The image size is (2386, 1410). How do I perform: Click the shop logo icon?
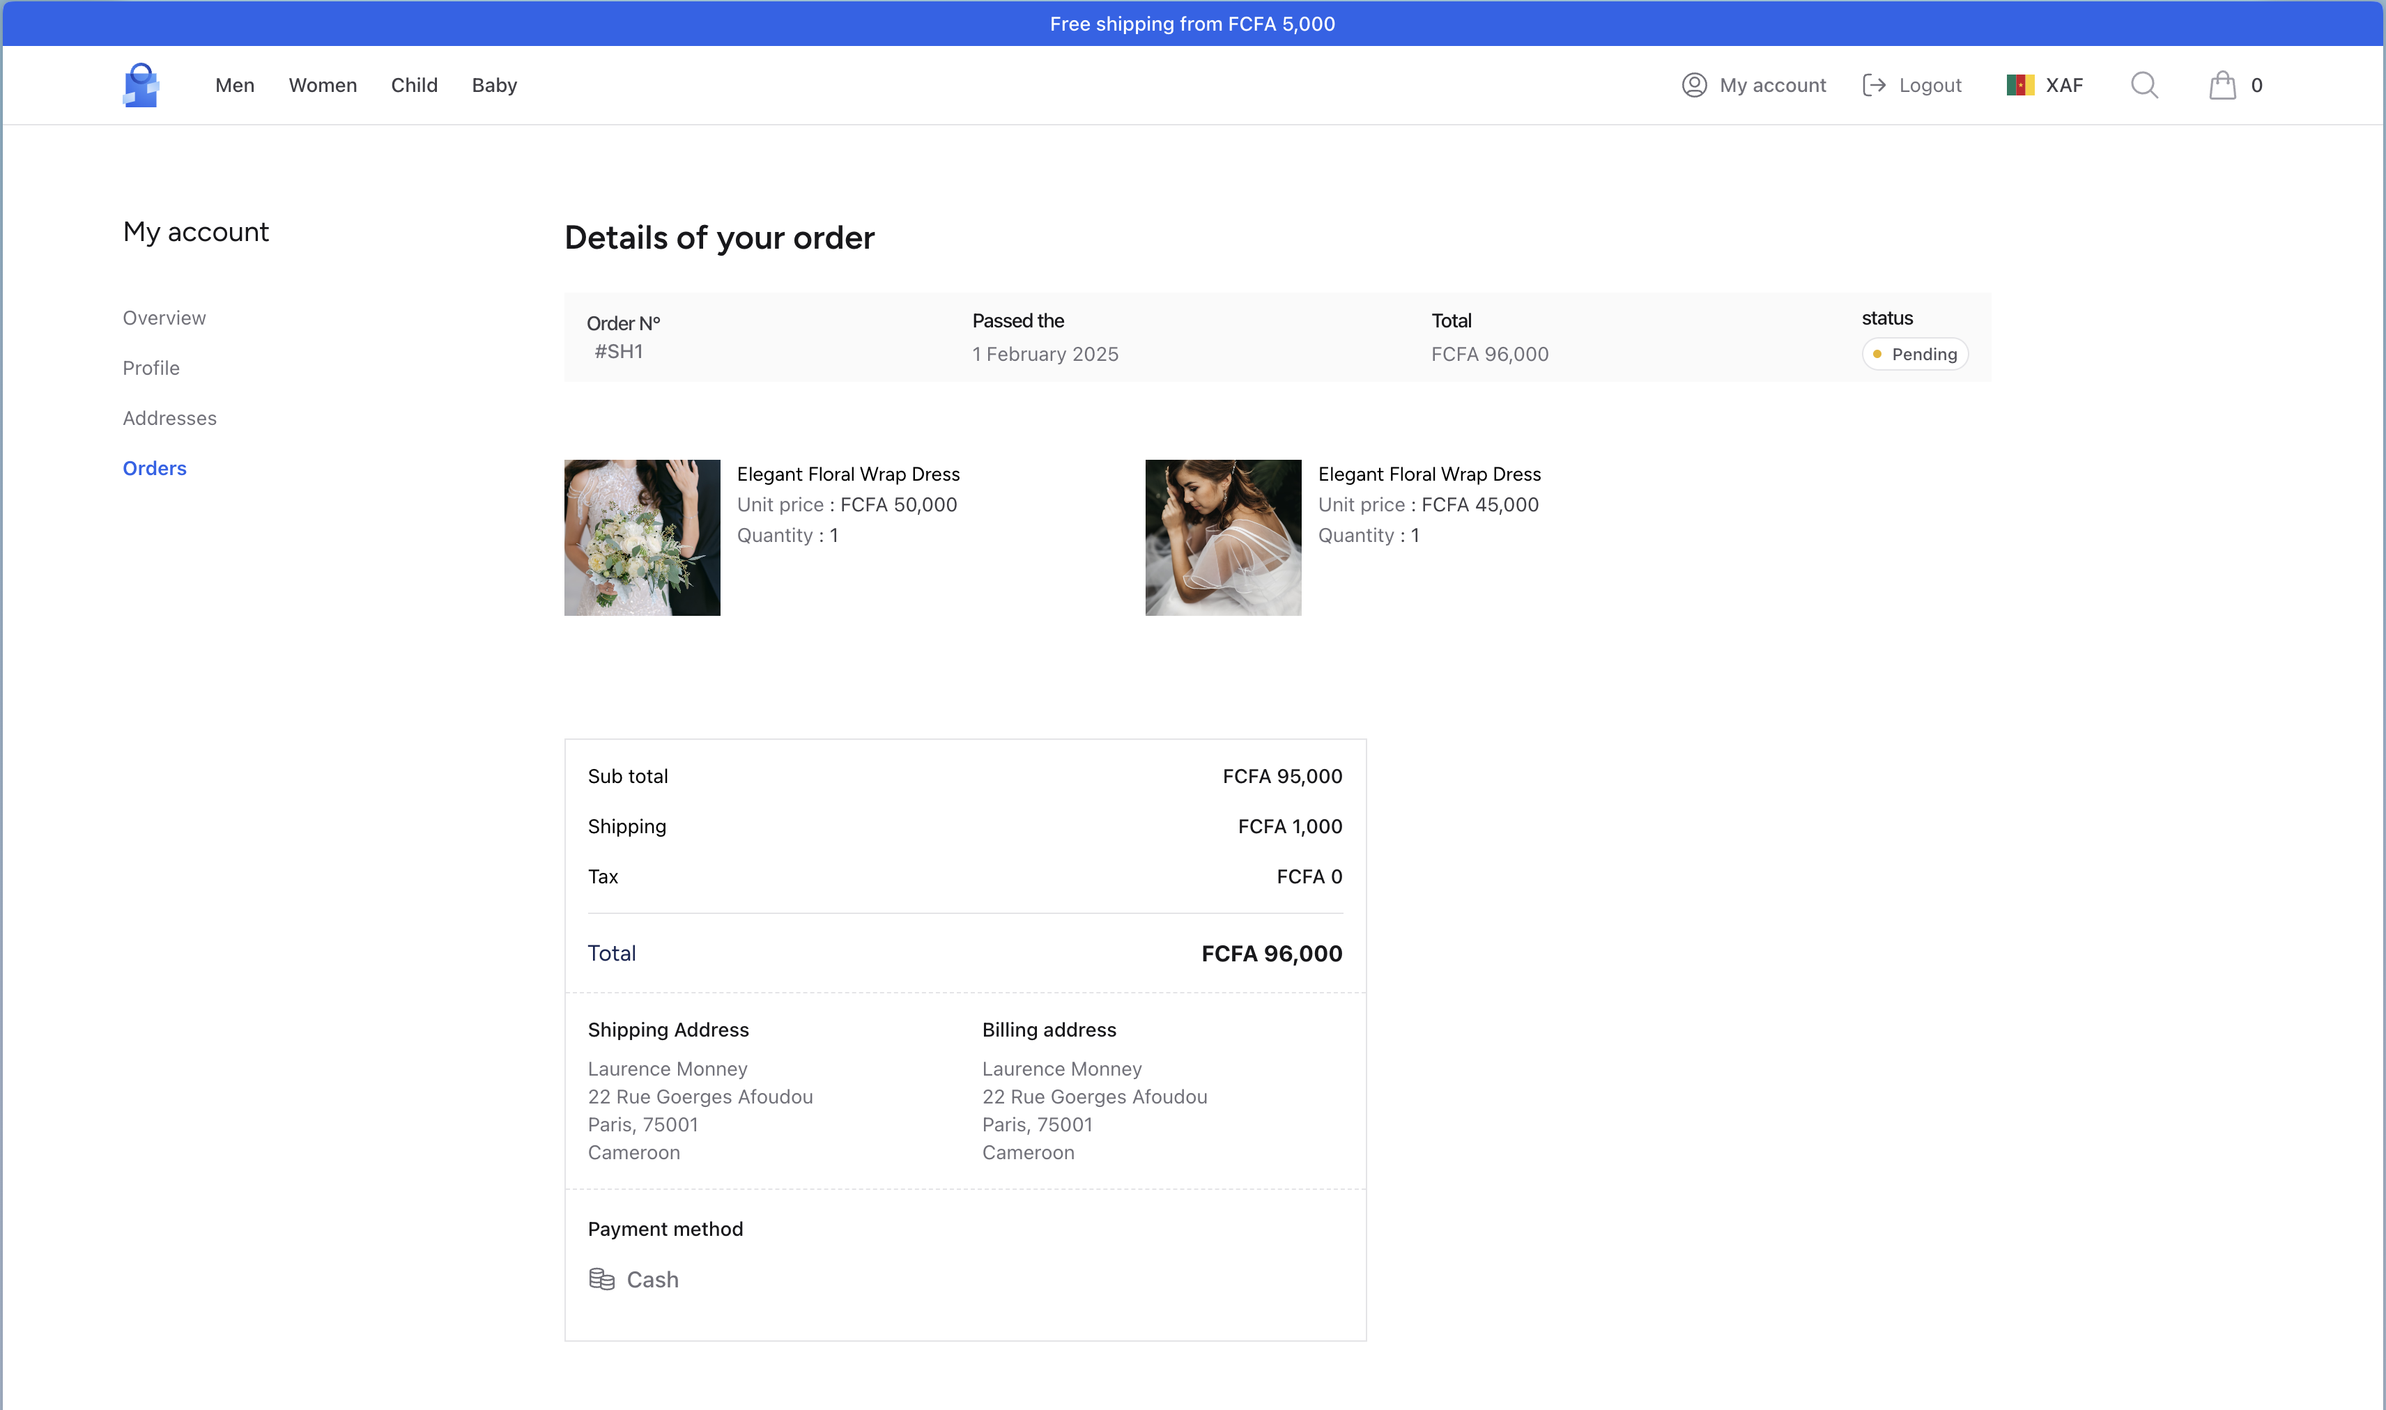coord(141,86)
